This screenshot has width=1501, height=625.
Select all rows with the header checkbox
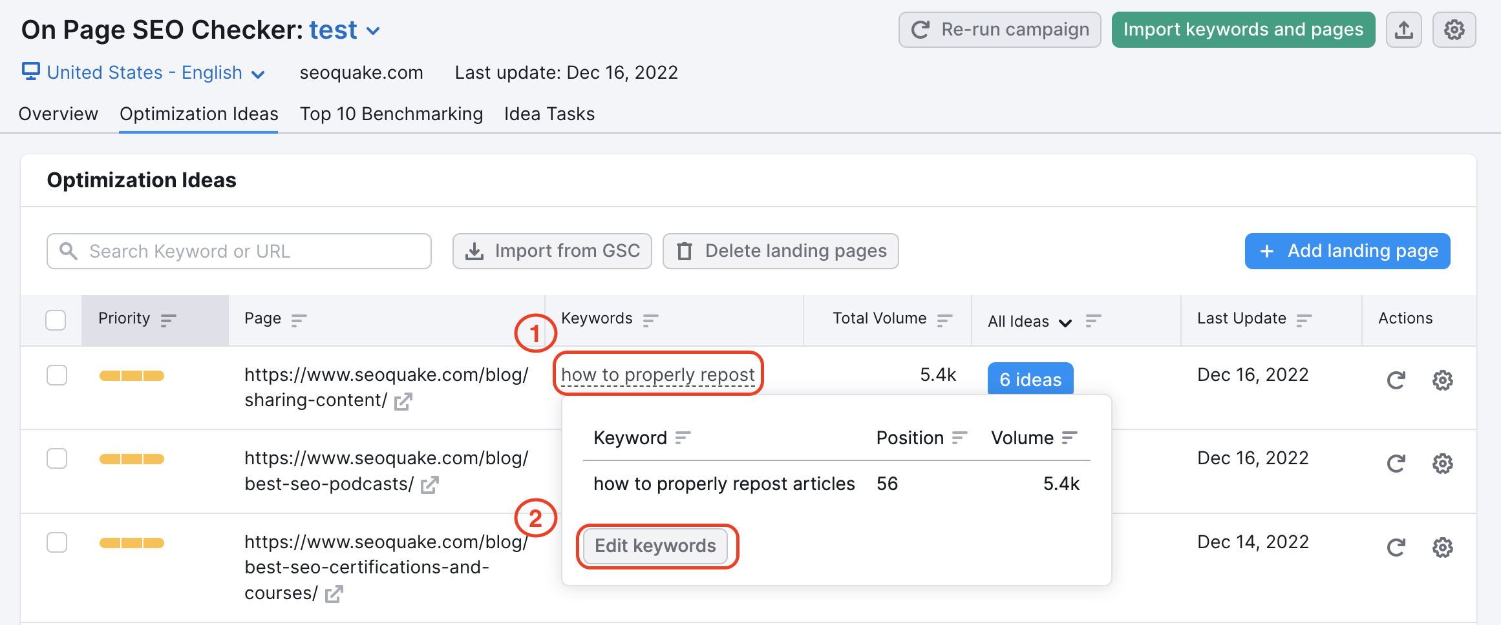click(56, 319)
